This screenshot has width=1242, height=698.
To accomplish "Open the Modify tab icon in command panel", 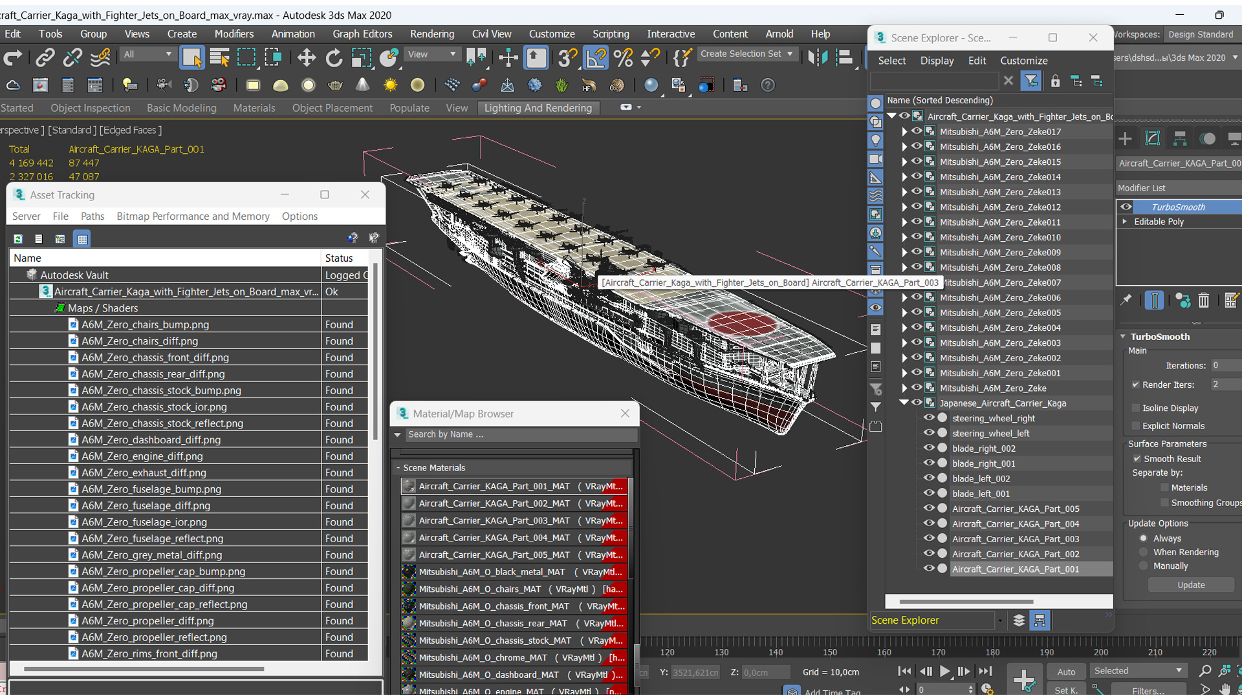I will (x=1153, y=138).
